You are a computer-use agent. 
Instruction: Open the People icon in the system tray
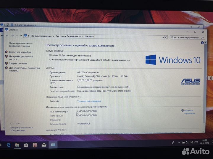pyautogui.click(x=173, y=143)
